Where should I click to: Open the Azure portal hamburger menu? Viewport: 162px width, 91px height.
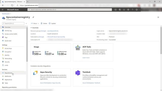click(x=3, y=10)
